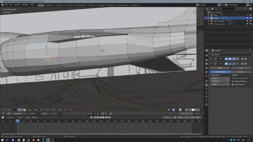Switch to Modeling workspace tab
253x142 pixels.
(49, 5)
